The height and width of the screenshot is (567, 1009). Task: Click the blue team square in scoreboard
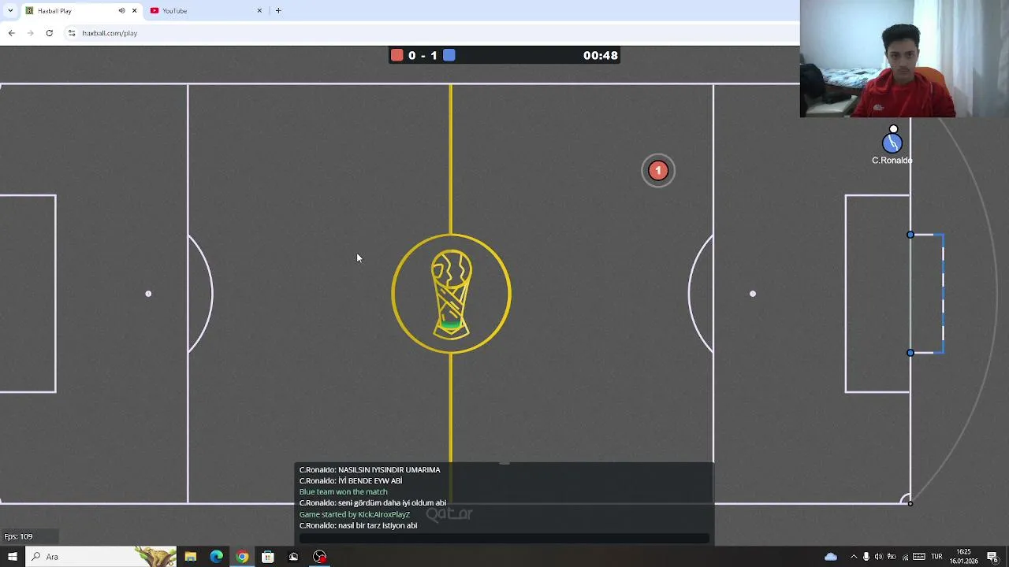pyautogui.click(x=449, y=55)
